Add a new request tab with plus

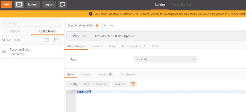pos(105,25)
